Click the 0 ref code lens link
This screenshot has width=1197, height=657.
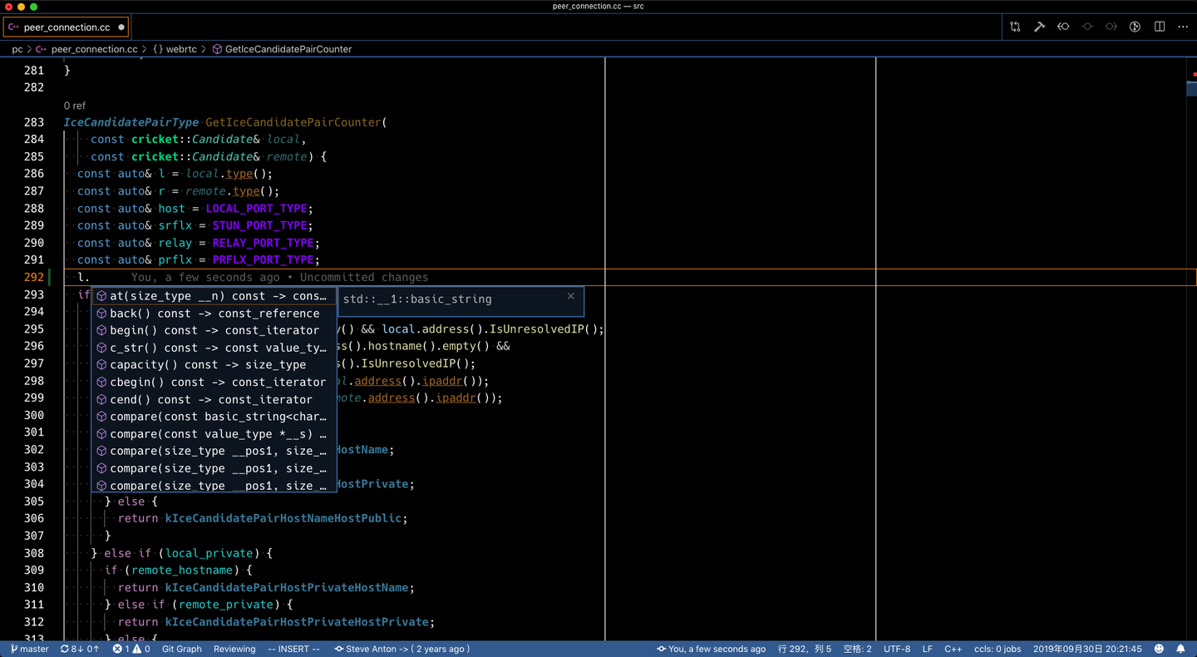75,106
